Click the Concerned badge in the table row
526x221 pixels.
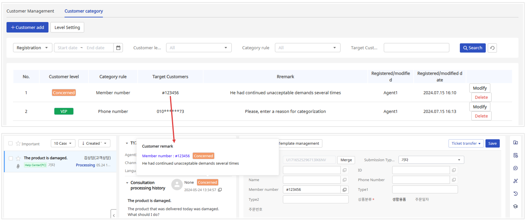(x=64, y=93)
